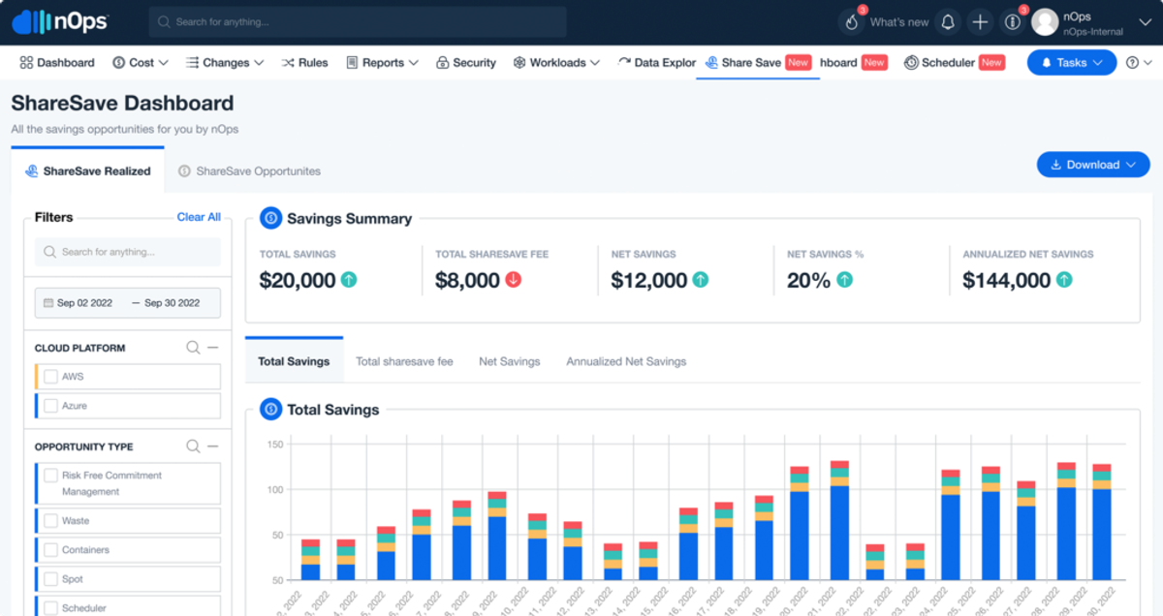Click the Sep 30 2022 bar

pyautogui.click(x=1102, y=522)
